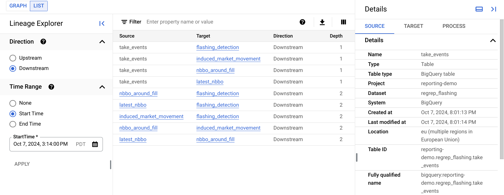
Task: Click the Target column header
Action: pyautogui.click(x=203, y=36)
